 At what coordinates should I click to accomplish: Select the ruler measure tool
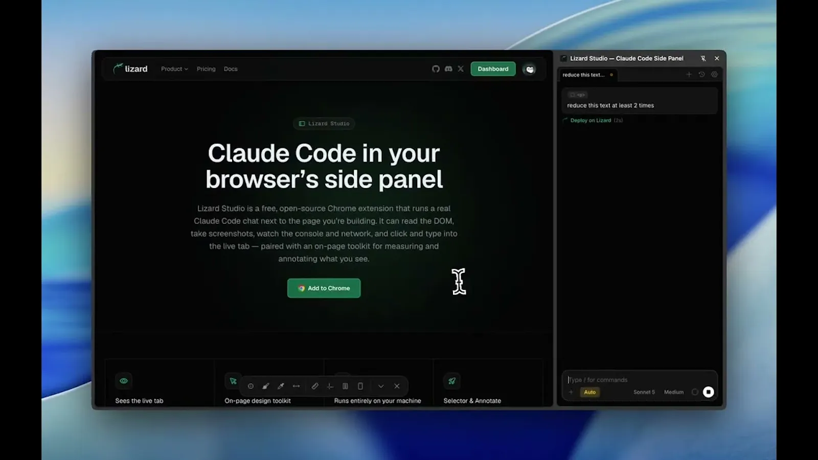(315, 386)
